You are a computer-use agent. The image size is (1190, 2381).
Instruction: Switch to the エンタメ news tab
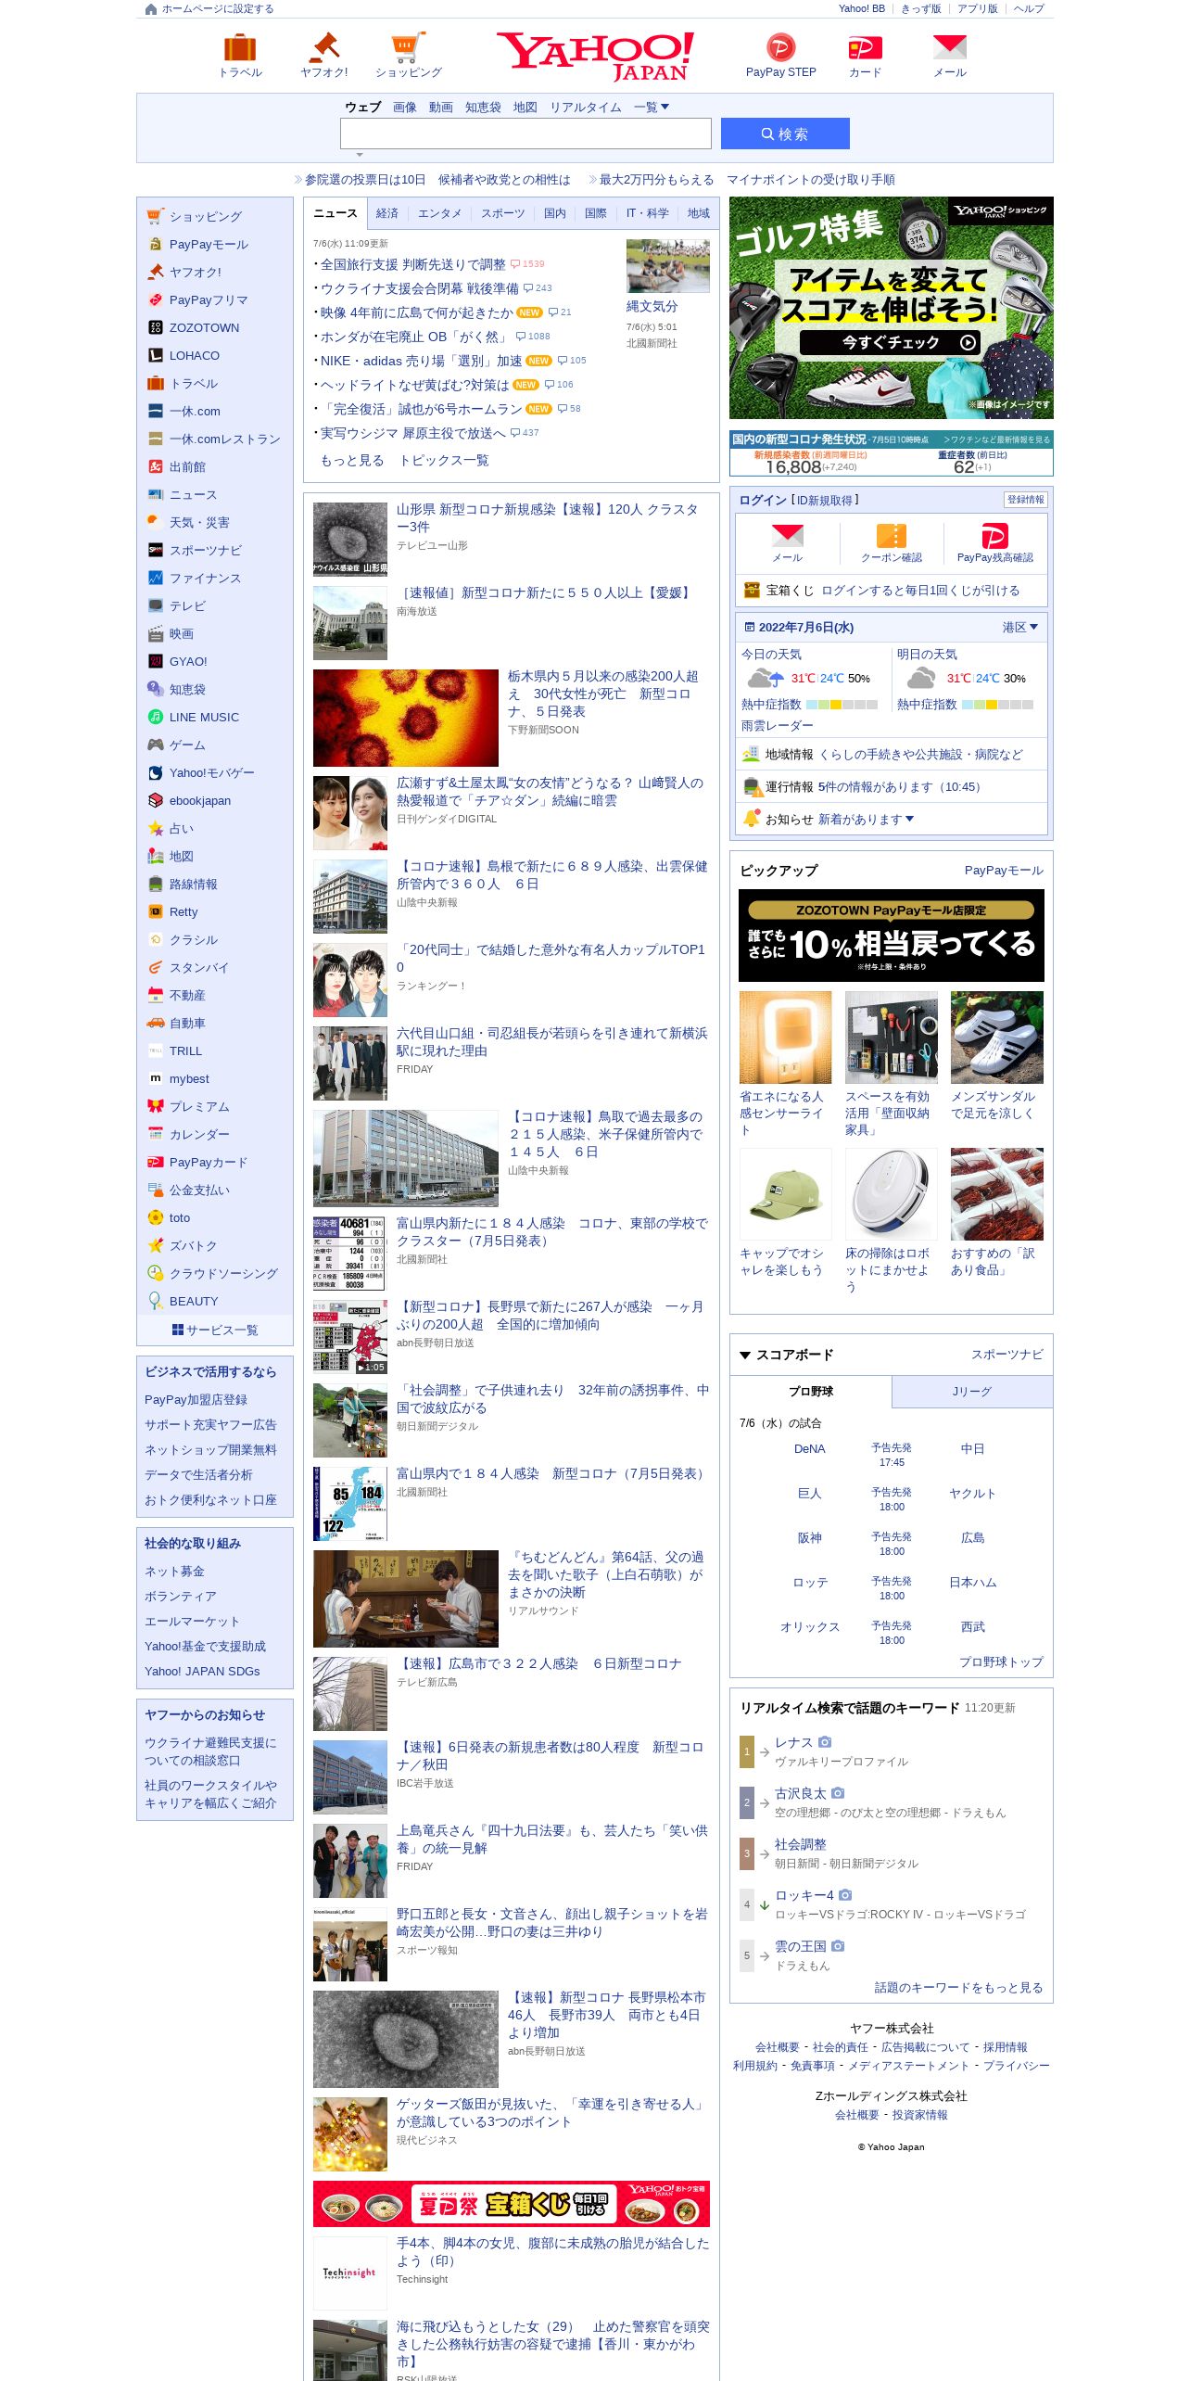pos(439,213)
